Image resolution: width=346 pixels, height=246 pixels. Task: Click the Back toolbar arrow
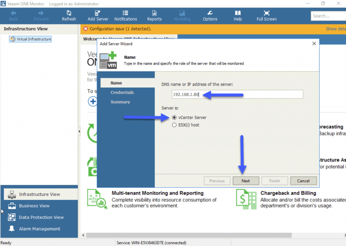[x=14, y=16]
